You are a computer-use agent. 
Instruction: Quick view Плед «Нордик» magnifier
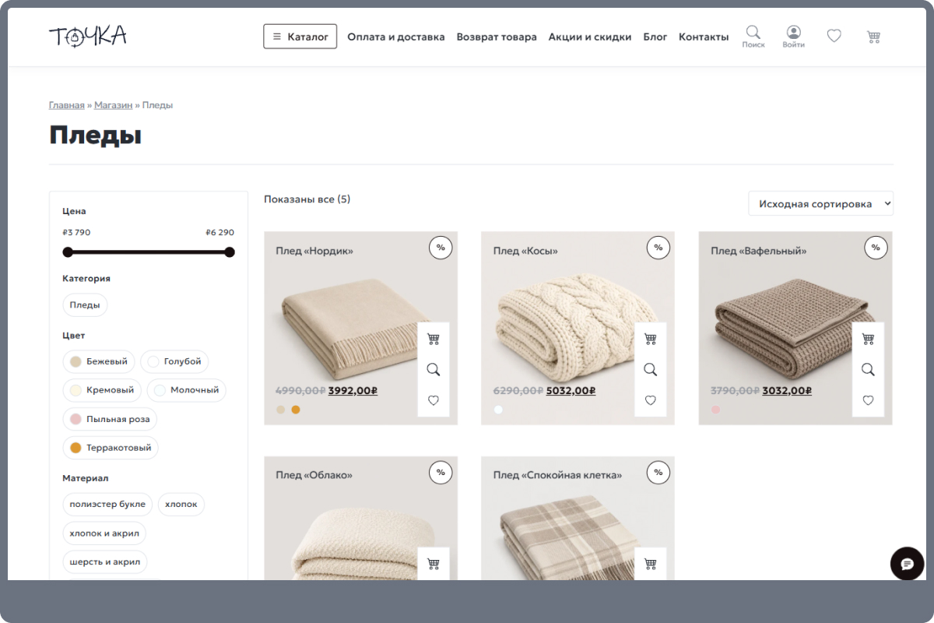[434, 369]
